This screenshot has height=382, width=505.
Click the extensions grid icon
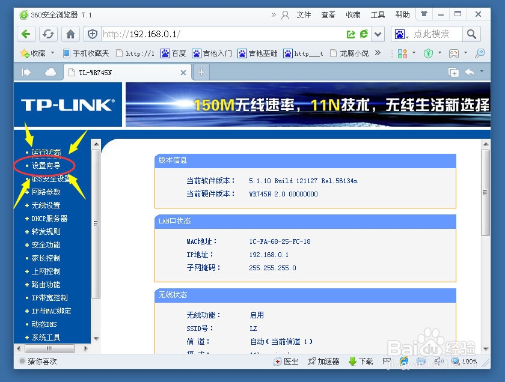pos(403,53)
